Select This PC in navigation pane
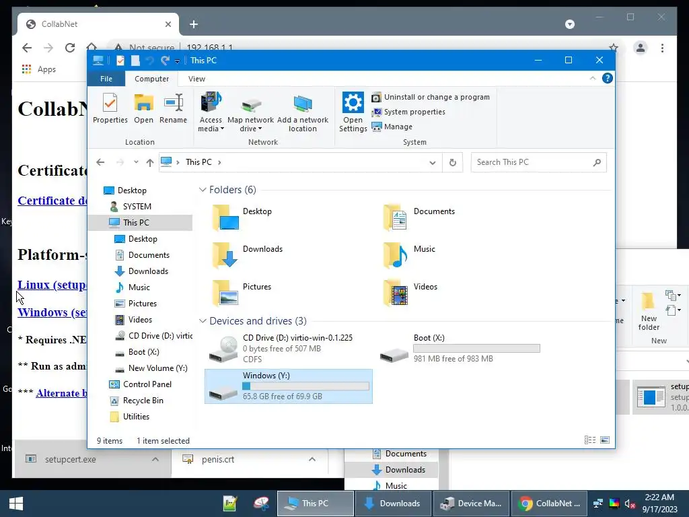The image size is (689, 517). pos(136,222)
